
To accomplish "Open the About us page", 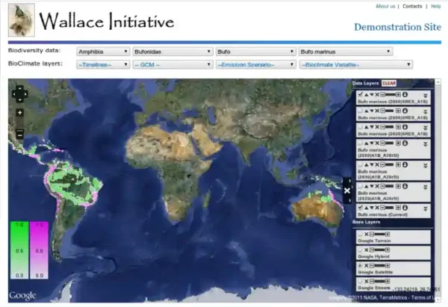I will click(x=385, y=6).
